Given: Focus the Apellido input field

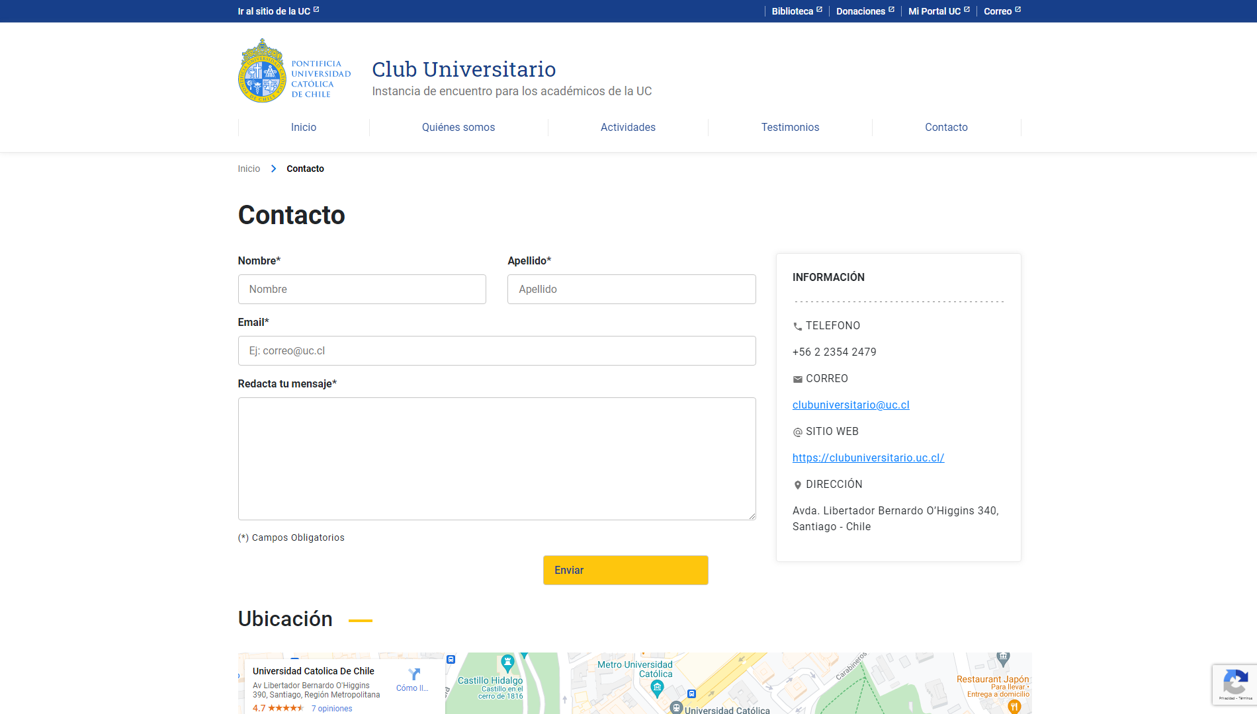Looking at the screenshot, I should [x=631, y=289].
